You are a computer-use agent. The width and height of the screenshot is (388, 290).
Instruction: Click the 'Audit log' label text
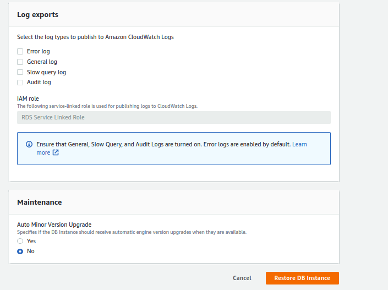[x=39, y=83]
